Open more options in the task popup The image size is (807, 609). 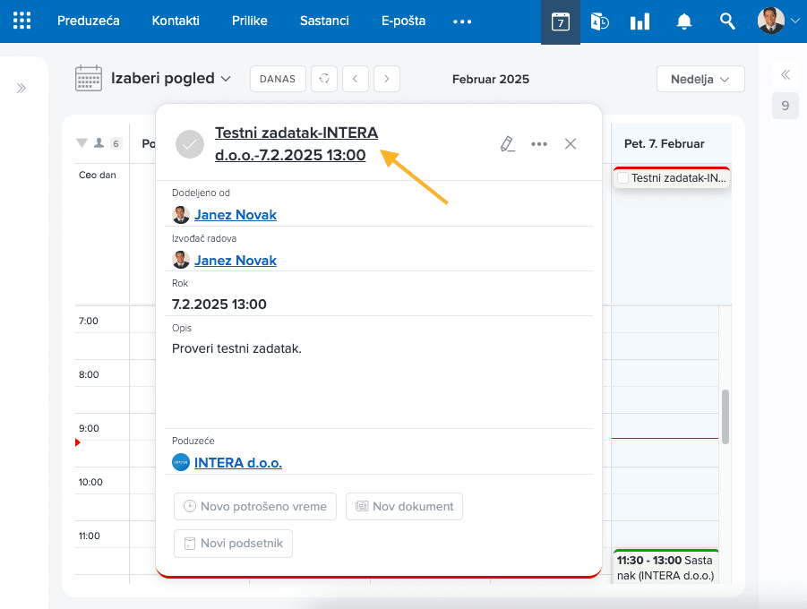point(539,143)
